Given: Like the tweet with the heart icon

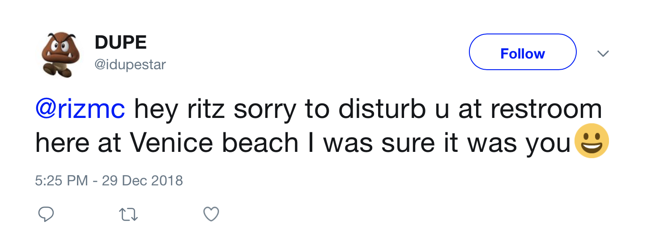Looking at the screenshot, I should pos(211,214).
